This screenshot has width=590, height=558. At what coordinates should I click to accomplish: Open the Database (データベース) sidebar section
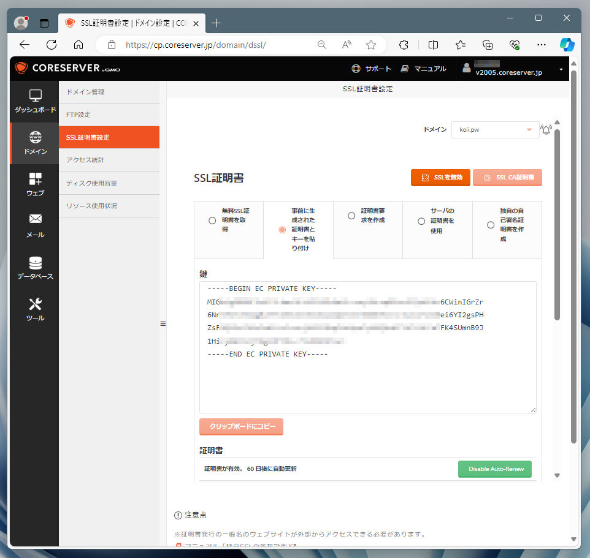click(35, 268)
